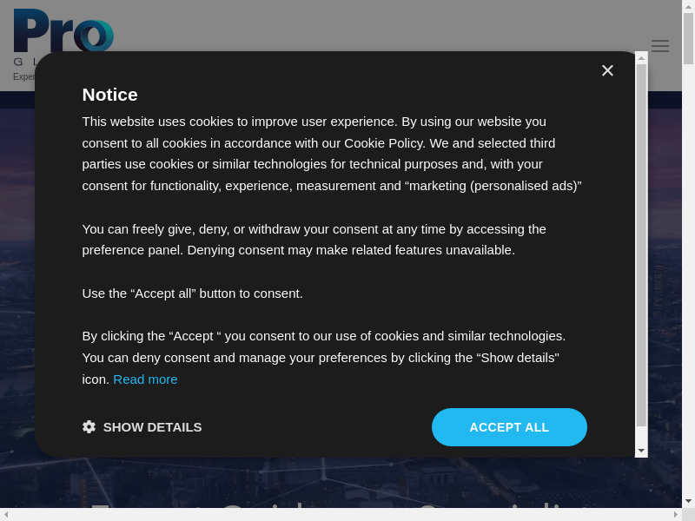Open the hamburger navigation menu
Viewport: 695px width, 521px height.
660,46
